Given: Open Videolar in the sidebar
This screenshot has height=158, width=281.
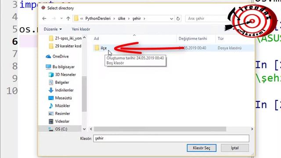Looking at the screenshot, I should [x=59, y=121].
